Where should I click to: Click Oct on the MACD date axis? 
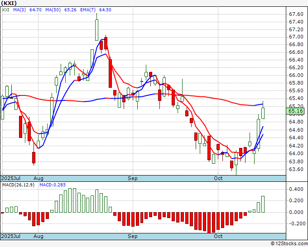coord(218,236)
